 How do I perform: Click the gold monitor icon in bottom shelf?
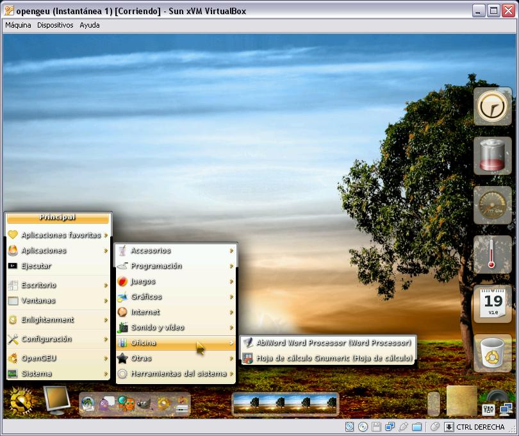[x=57, y=401]
